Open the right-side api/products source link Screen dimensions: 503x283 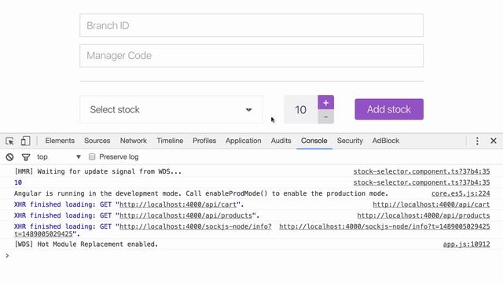click(x=424, y=215)
